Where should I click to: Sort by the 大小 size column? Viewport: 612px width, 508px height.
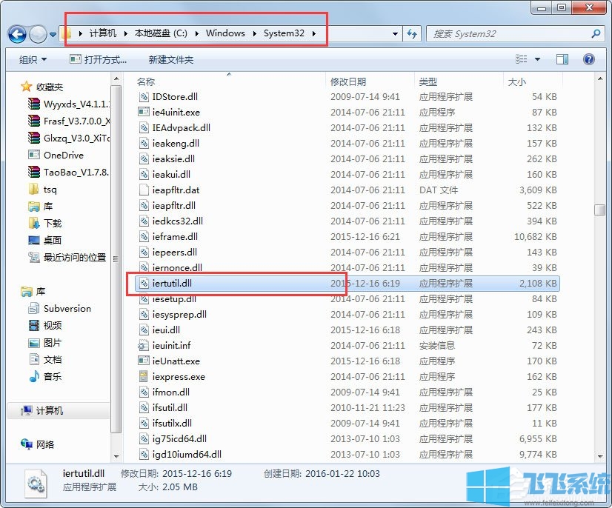tap(516, 81)
